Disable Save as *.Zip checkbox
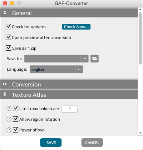143x150 pixels. click(x=8, y=48)
